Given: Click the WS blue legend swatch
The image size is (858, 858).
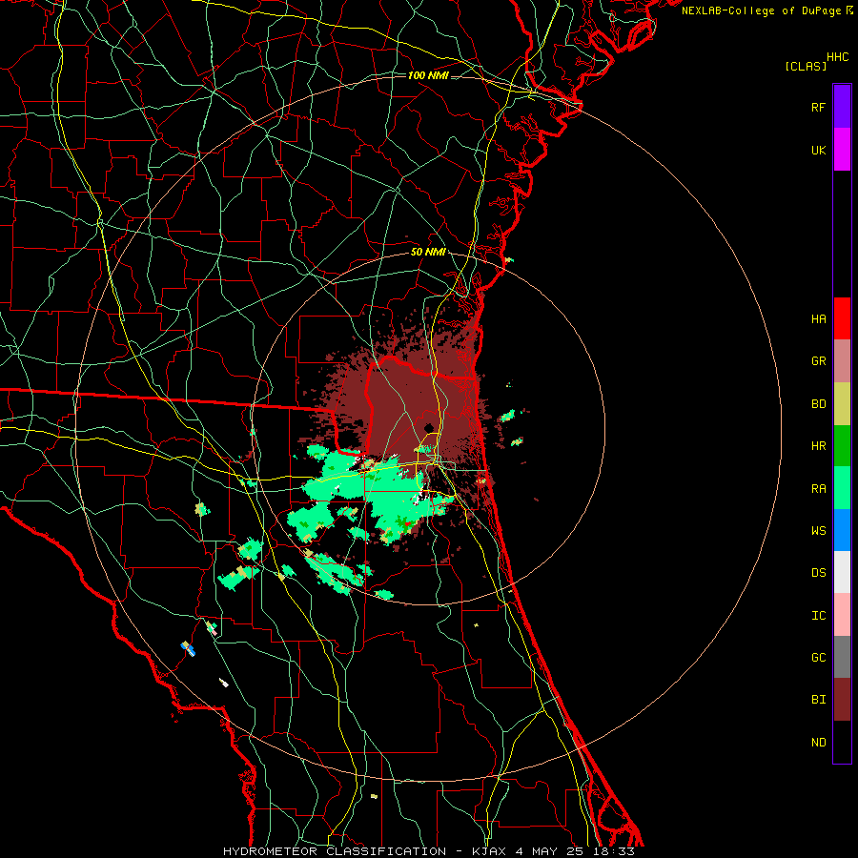Looking at the screenshot, I should (x=842, y=530).
